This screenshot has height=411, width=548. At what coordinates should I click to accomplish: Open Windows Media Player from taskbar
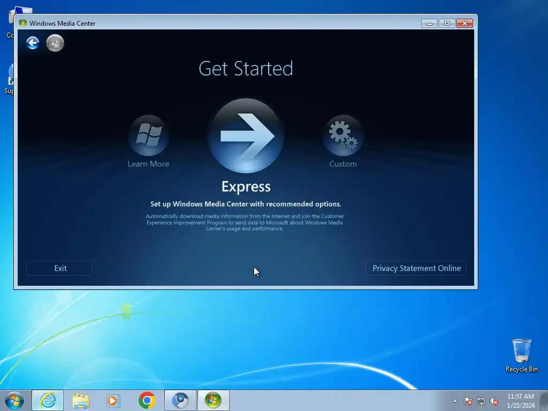point(113,400)
